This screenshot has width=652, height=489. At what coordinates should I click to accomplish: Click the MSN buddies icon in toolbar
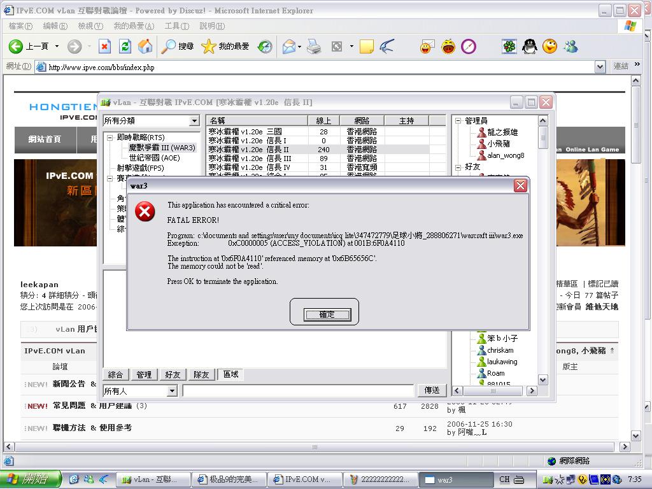[570, 46]
